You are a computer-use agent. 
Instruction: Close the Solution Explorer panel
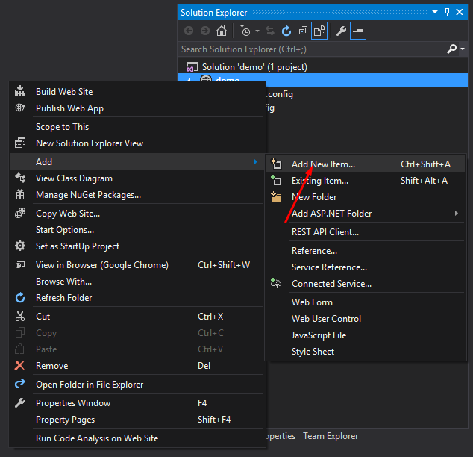[x=460, y=12]
